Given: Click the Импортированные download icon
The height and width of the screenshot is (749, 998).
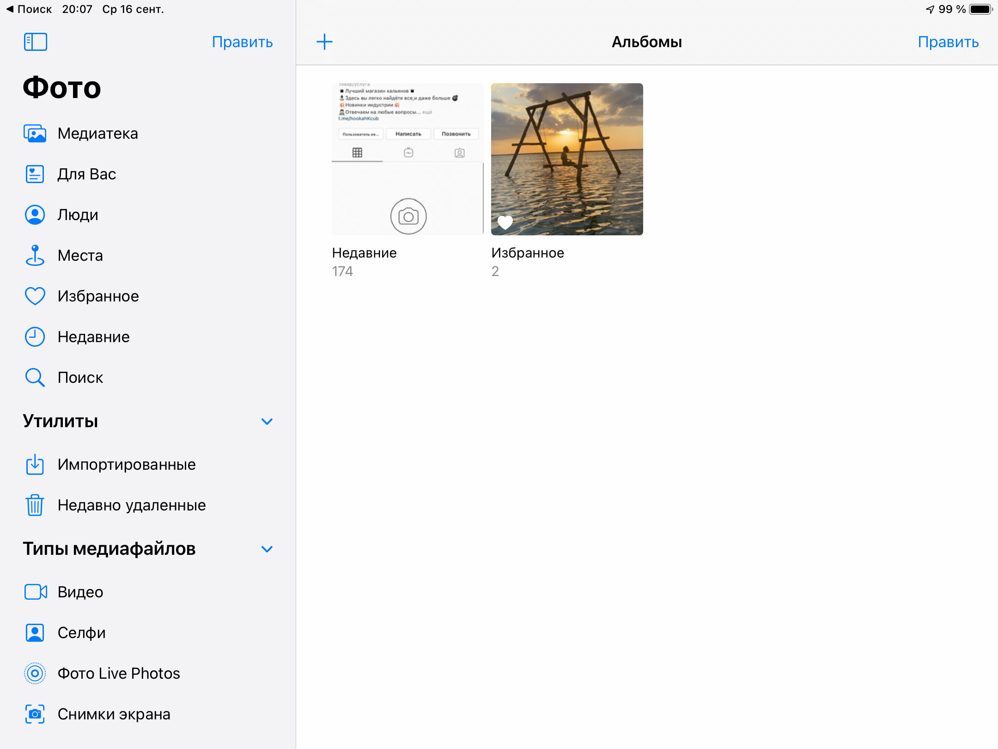Looking at the screenshot, I should click(35, 465).
